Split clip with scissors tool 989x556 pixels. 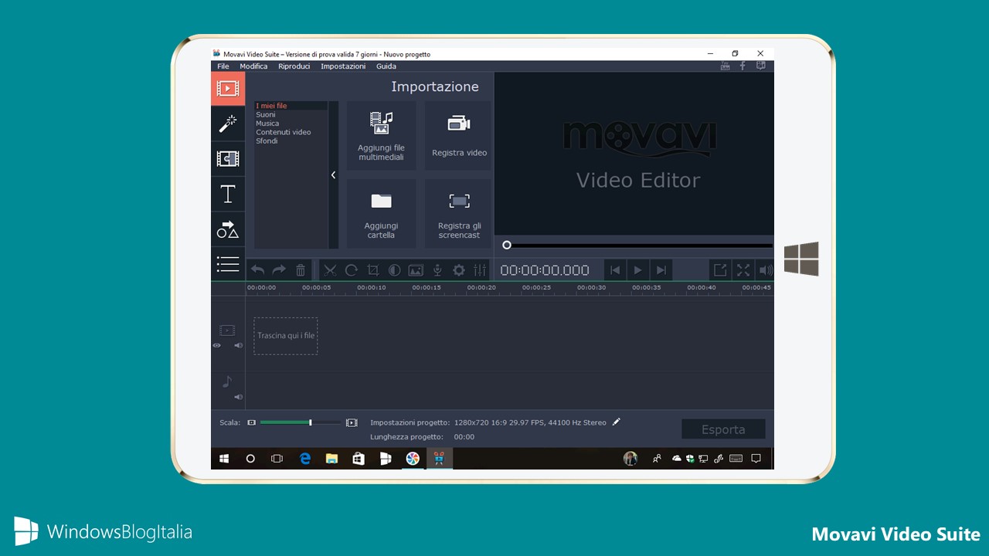click(330, 270)
